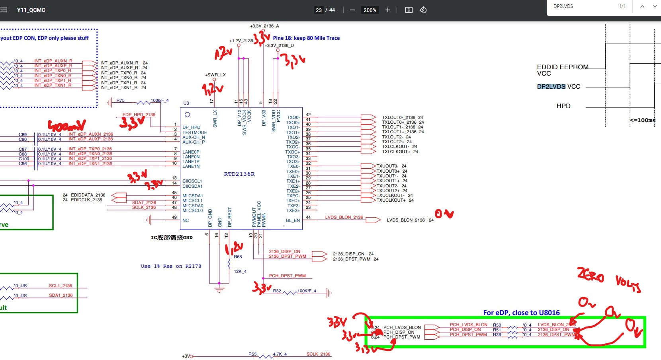Click the fit to page icon

(x=409, y=10)
